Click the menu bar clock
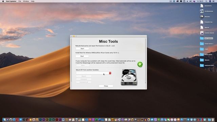The image size is (217, 122). [200, 1]
